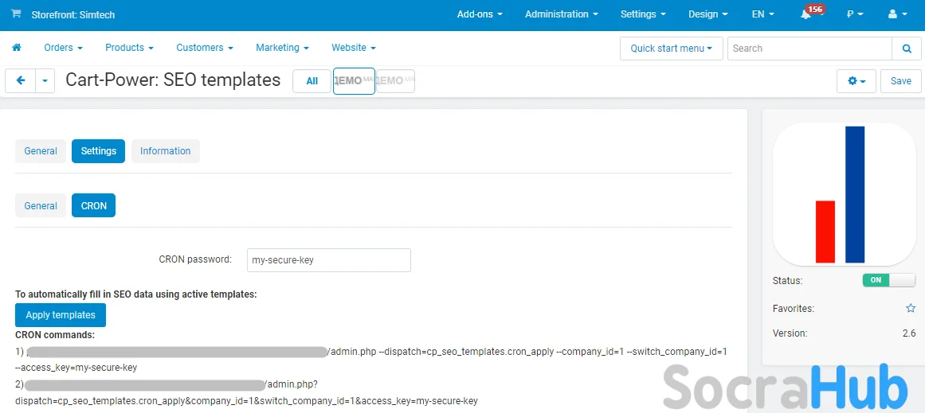Screen dimensions: 925x413
Task: Click the CRON password input field
Action: tap(328, 260)
